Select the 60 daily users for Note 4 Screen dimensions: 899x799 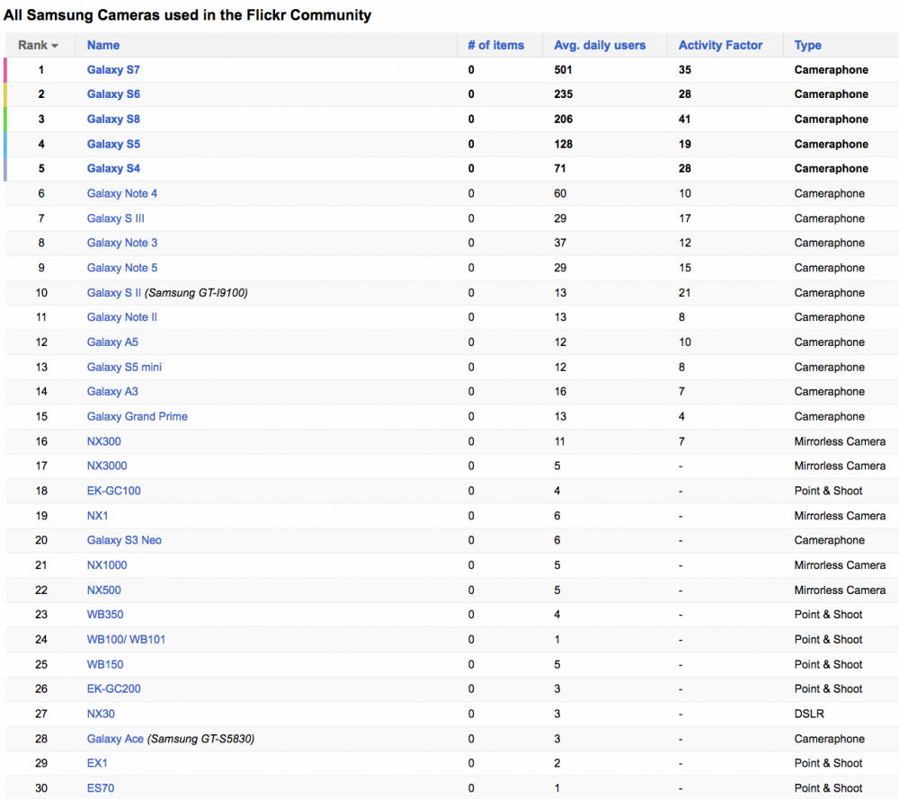click(560, 194)
